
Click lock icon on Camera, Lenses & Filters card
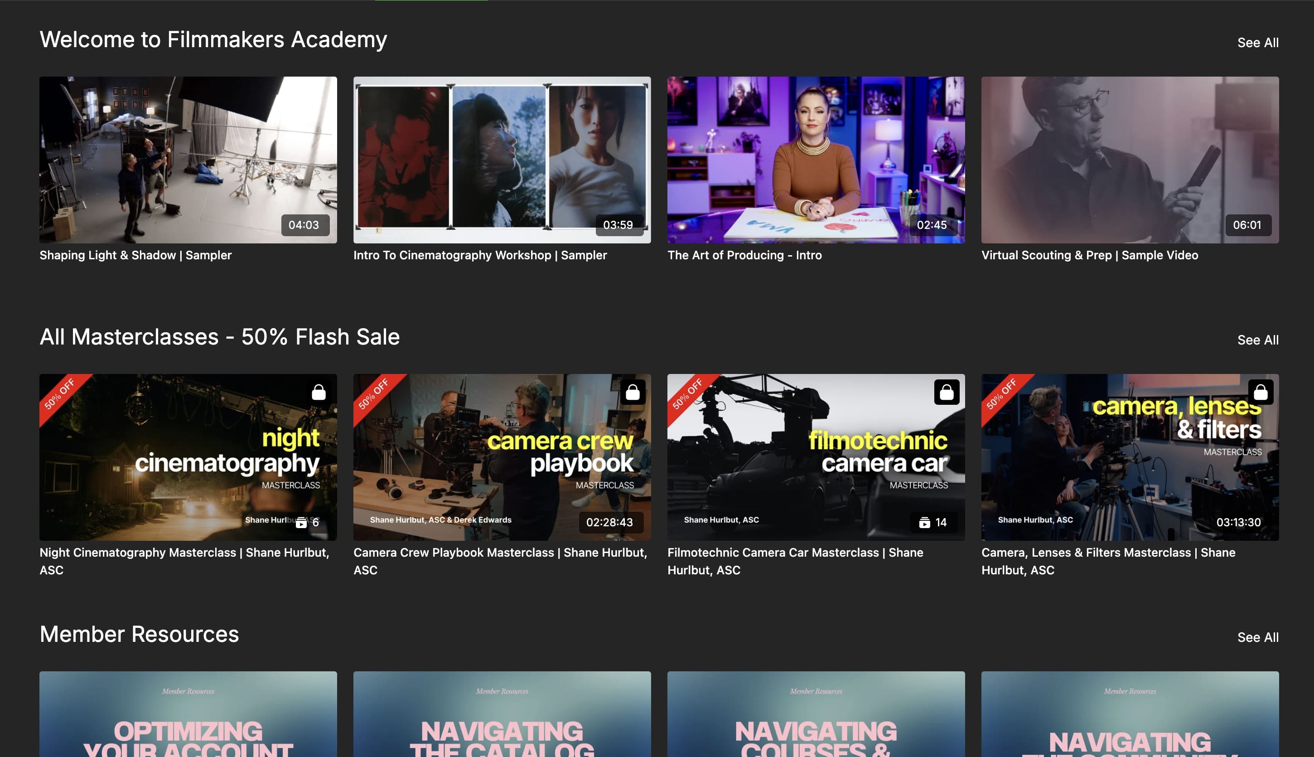pyautogui.click(x=1260, y=392)
